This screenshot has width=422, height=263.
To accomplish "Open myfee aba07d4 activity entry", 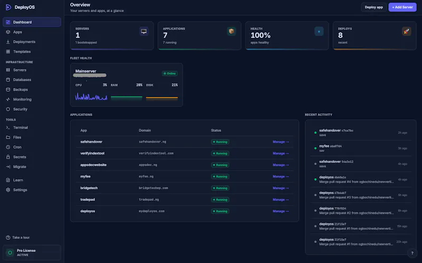I will pos(361,148).
